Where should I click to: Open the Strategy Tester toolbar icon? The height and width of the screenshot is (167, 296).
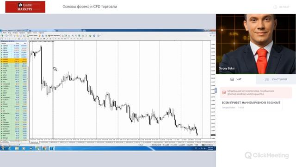[24, 36]
